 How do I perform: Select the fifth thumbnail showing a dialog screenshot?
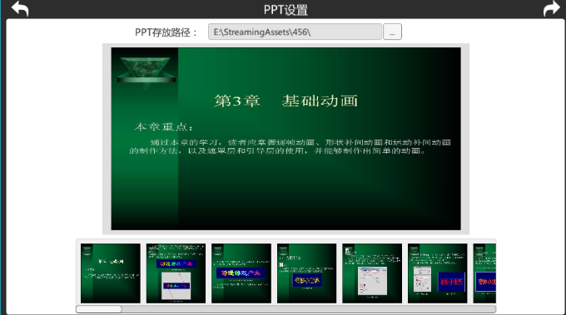[372, 273]
